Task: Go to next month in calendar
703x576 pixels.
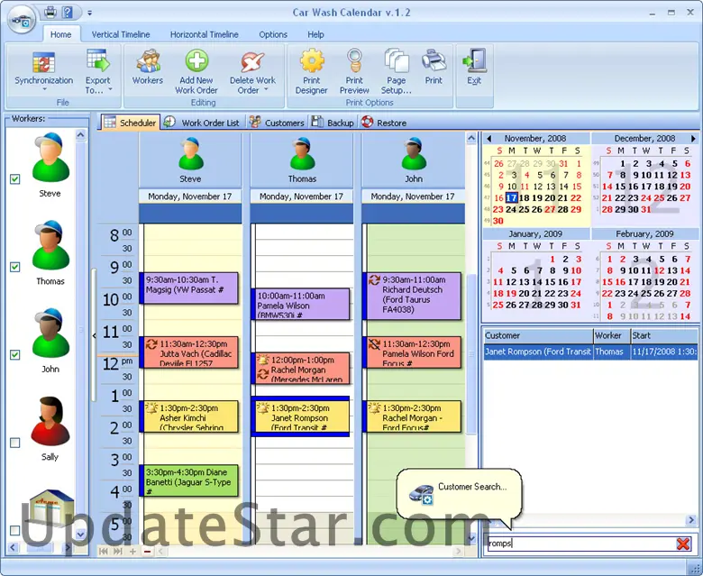Action: point(693,139)
